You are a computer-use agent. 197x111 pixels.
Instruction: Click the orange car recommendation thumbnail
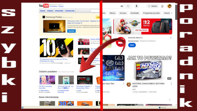85,103
